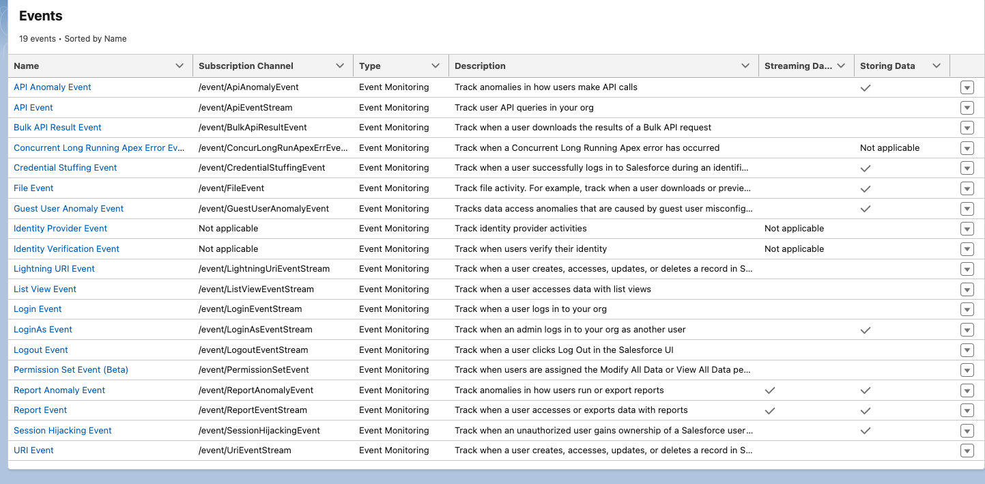The image size is (985, 484).
Task: Sort by the Type column header
Action: (x=370, y=66)
